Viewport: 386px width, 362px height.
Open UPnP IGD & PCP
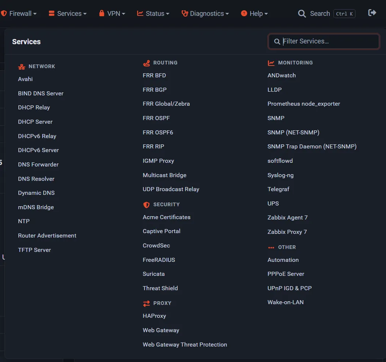tap(290, 288)
